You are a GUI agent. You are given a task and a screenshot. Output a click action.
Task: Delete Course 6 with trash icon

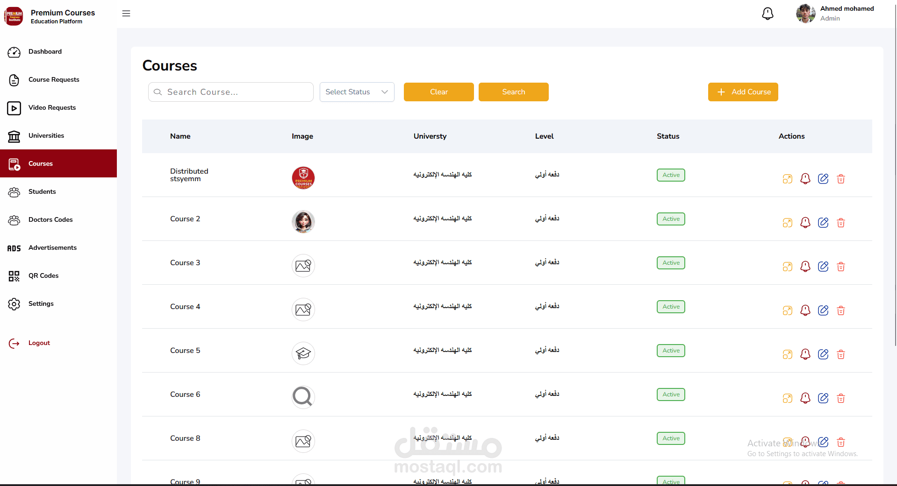click(x=841, y=398)
